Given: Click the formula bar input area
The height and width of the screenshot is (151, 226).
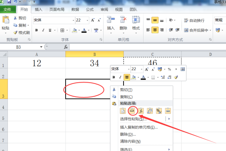Looking at the screenshot, I should [x=148, y=47].
